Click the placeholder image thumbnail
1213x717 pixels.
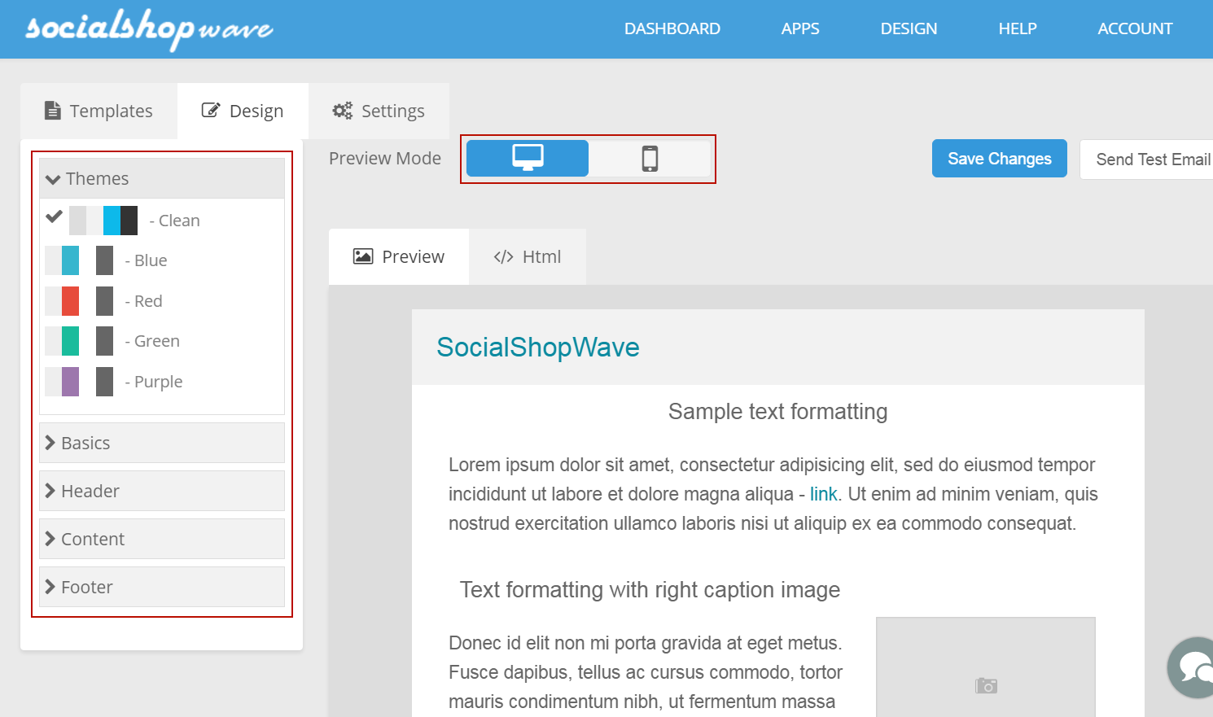[x=986, y=667]
